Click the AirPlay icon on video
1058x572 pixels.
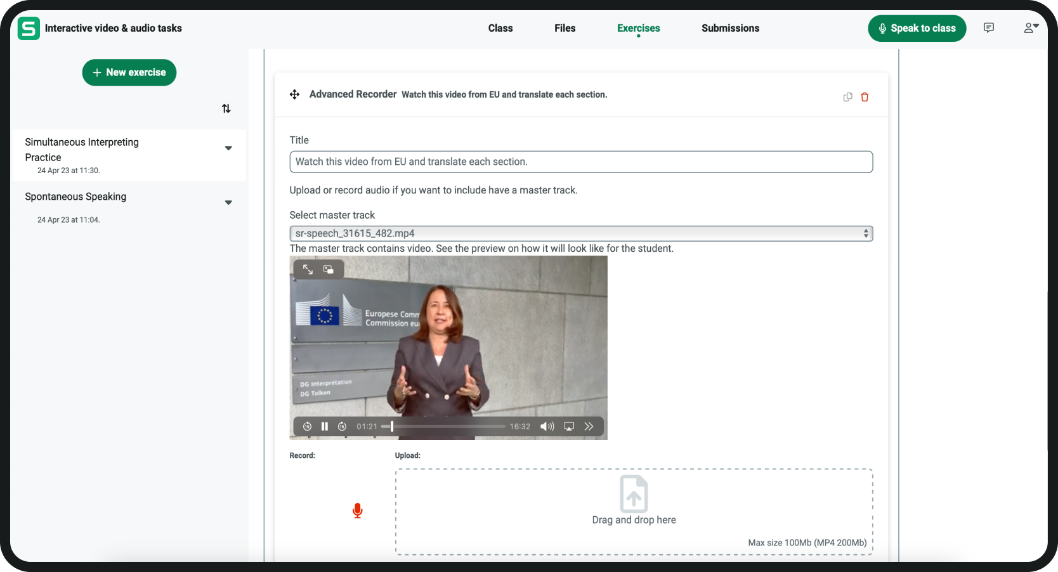coord(569,427)
